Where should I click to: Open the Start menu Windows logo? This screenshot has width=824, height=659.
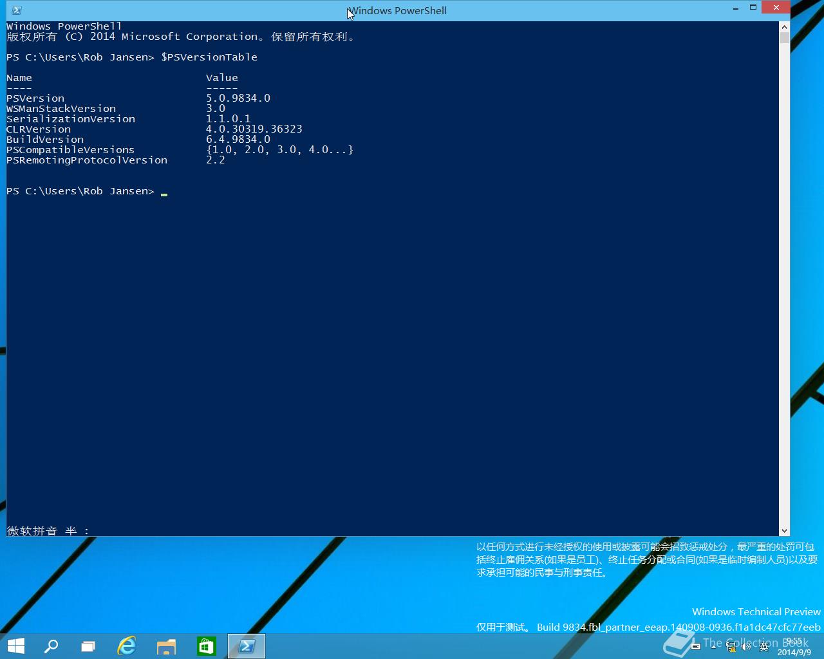[x=15, y=646]
